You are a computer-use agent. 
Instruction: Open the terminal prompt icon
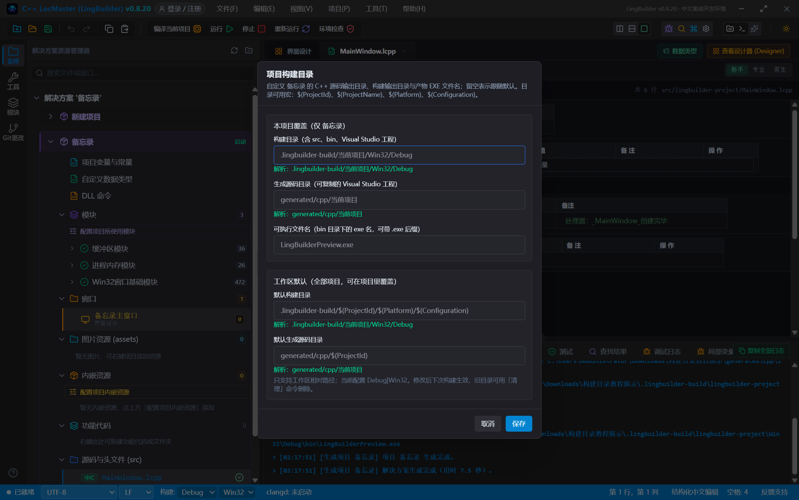click(x=742, y=29)
